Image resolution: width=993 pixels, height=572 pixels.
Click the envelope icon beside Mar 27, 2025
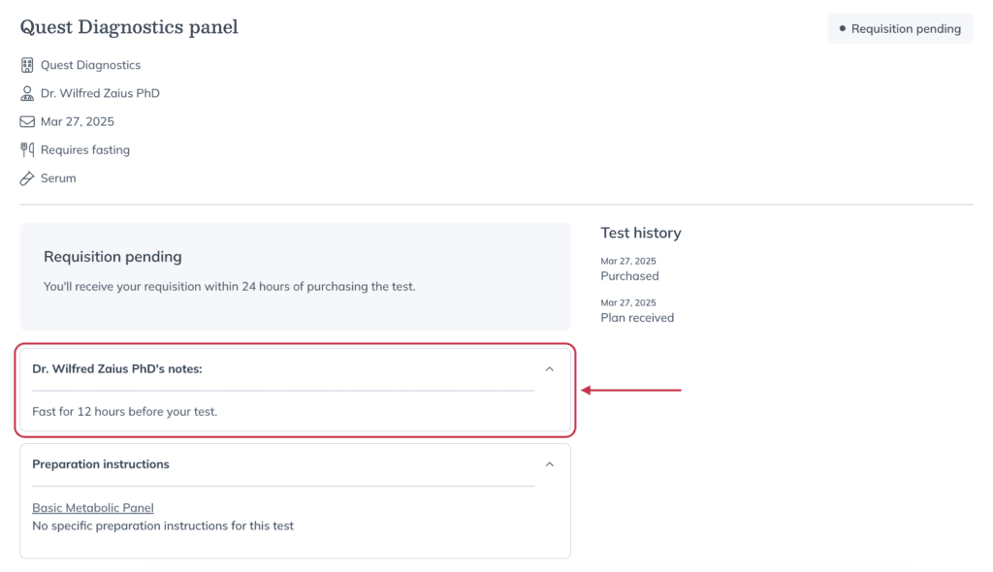26,121
